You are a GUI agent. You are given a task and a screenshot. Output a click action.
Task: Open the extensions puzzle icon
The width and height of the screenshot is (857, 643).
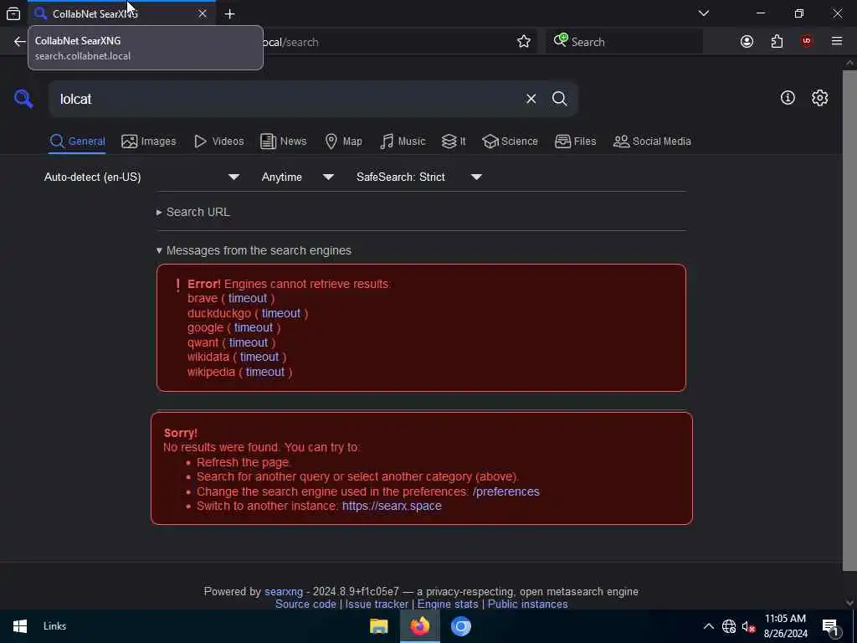pos(777,42)
